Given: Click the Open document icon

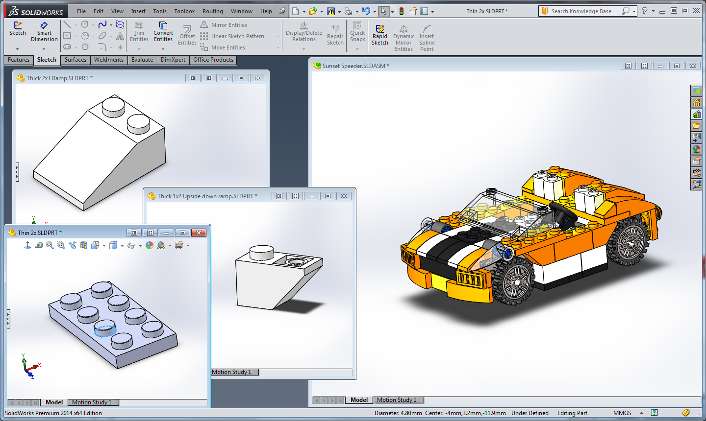Looking at the screenshot, I should (x=313, y=11).
